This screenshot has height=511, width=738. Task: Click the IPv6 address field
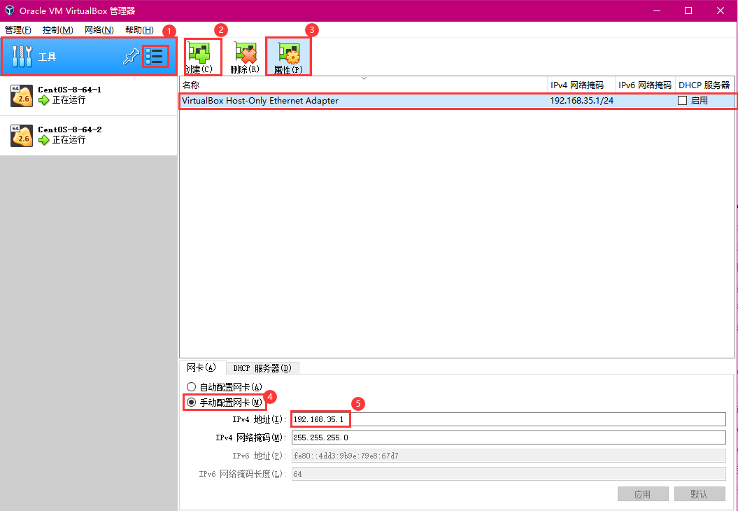tap(509, 456)
